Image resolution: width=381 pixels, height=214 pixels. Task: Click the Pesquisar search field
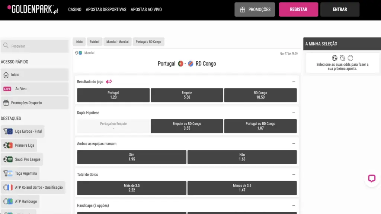pos(35,46)
